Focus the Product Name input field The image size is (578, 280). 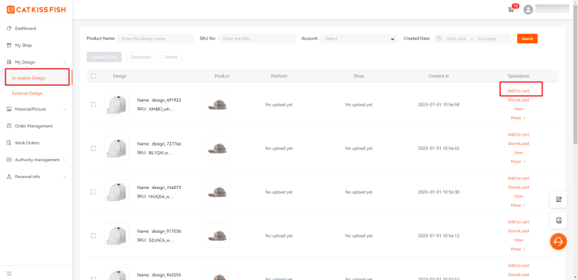tap(155, 39)
